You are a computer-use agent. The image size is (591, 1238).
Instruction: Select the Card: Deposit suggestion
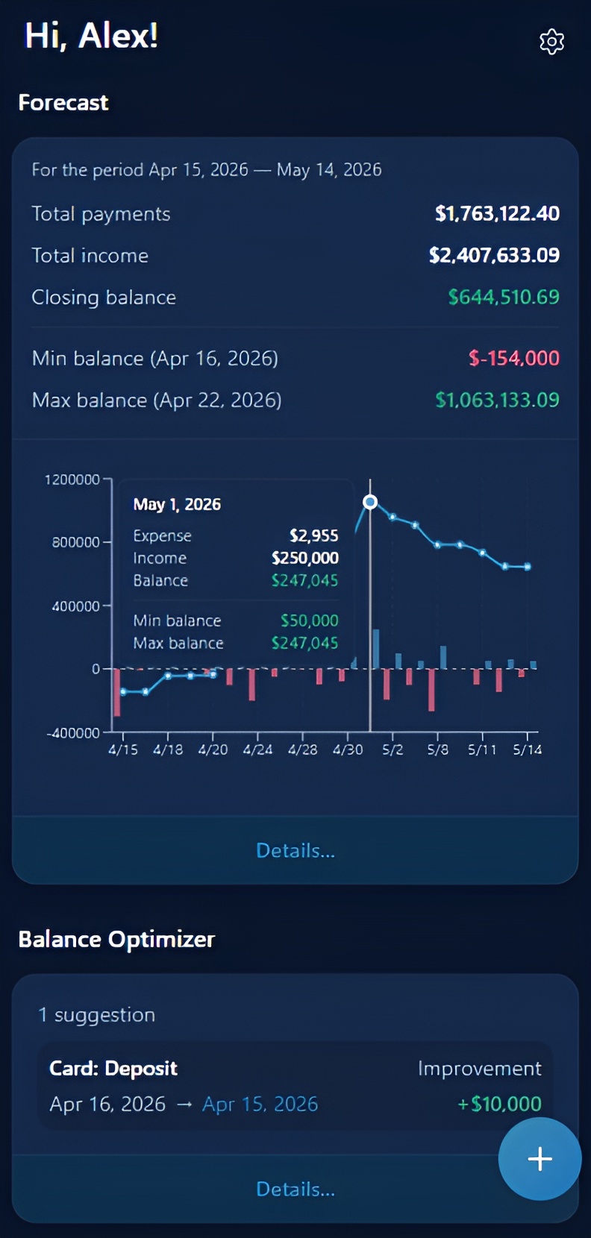pos(113,1068)
